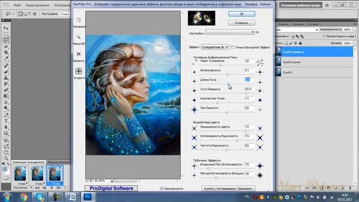Swap foreground and background colors
The width and height of the screenshot is (359, 202).
8,164
